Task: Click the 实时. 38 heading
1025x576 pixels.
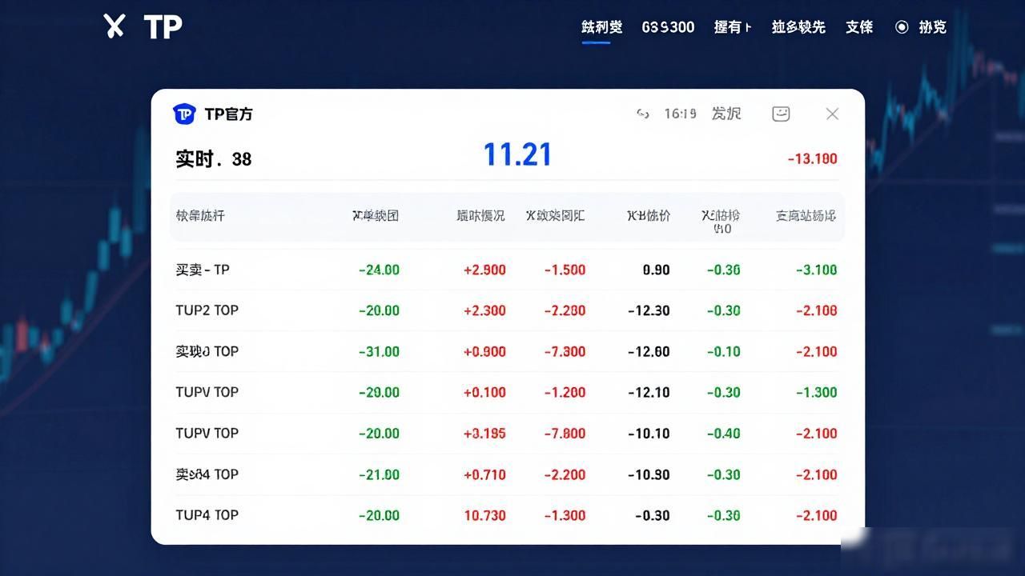Action: (x=214, y=158)
